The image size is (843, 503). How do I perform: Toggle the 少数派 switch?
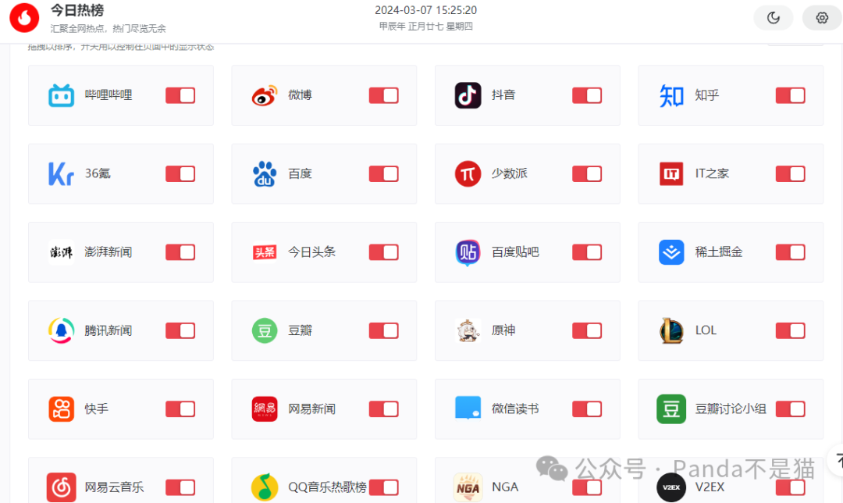pyautogui.click(x=587, y=173)
